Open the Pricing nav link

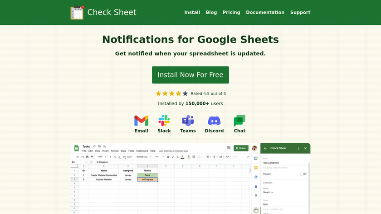231,12
